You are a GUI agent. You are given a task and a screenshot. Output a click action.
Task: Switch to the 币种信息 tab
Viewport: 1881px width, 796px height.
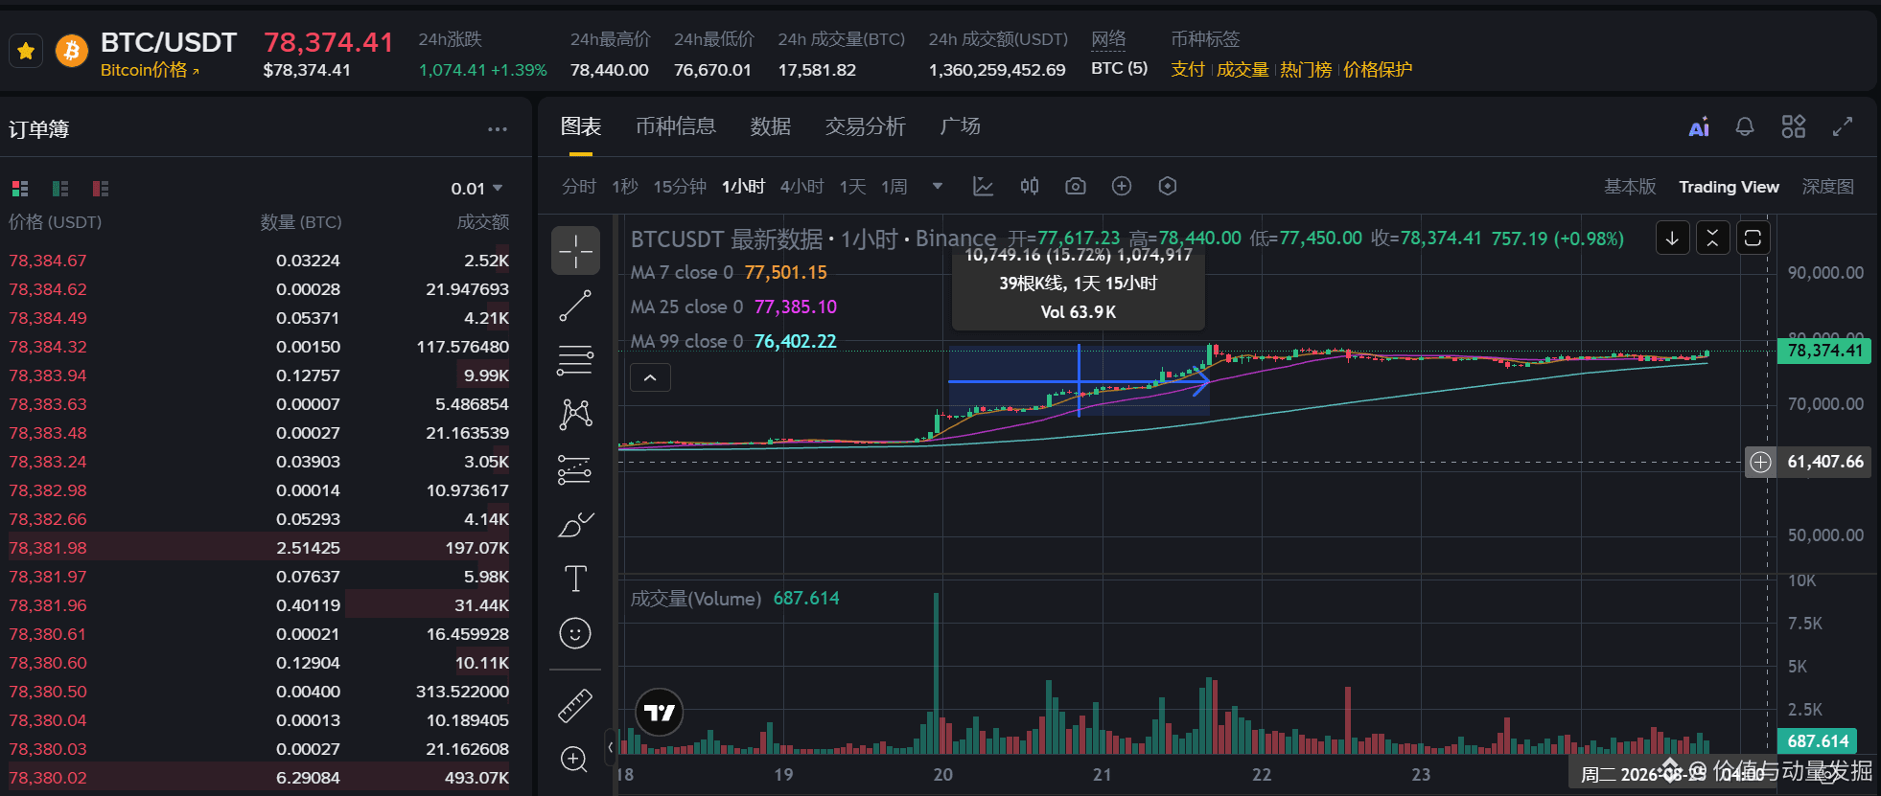click(676, 126)
